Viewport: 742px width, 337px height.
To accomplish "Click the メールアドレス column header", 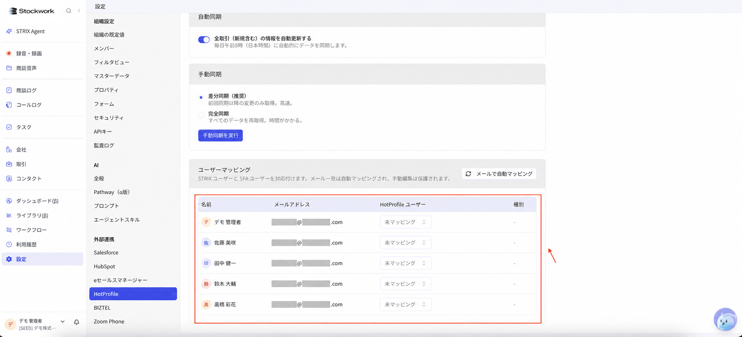I will click(292, 204).
